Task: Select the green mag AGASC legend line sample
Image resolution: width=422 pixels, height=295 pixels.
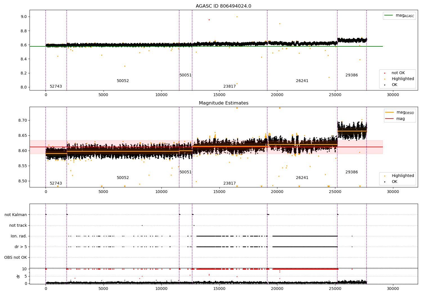Action: [x=389, y=15]
